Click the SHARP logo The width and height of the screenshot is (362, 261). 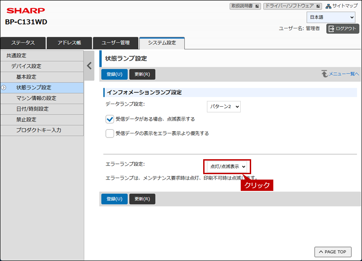[25, 11]
